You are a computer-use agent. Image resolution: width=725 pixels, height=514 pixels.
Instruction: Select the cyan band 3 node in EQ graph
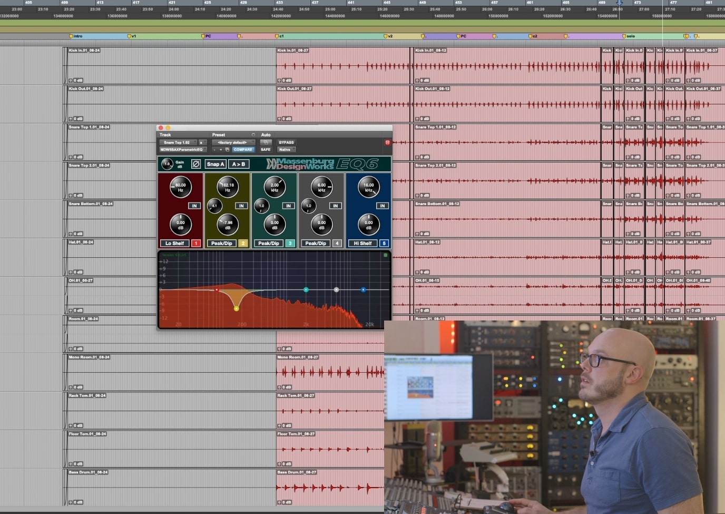(306, 289)
